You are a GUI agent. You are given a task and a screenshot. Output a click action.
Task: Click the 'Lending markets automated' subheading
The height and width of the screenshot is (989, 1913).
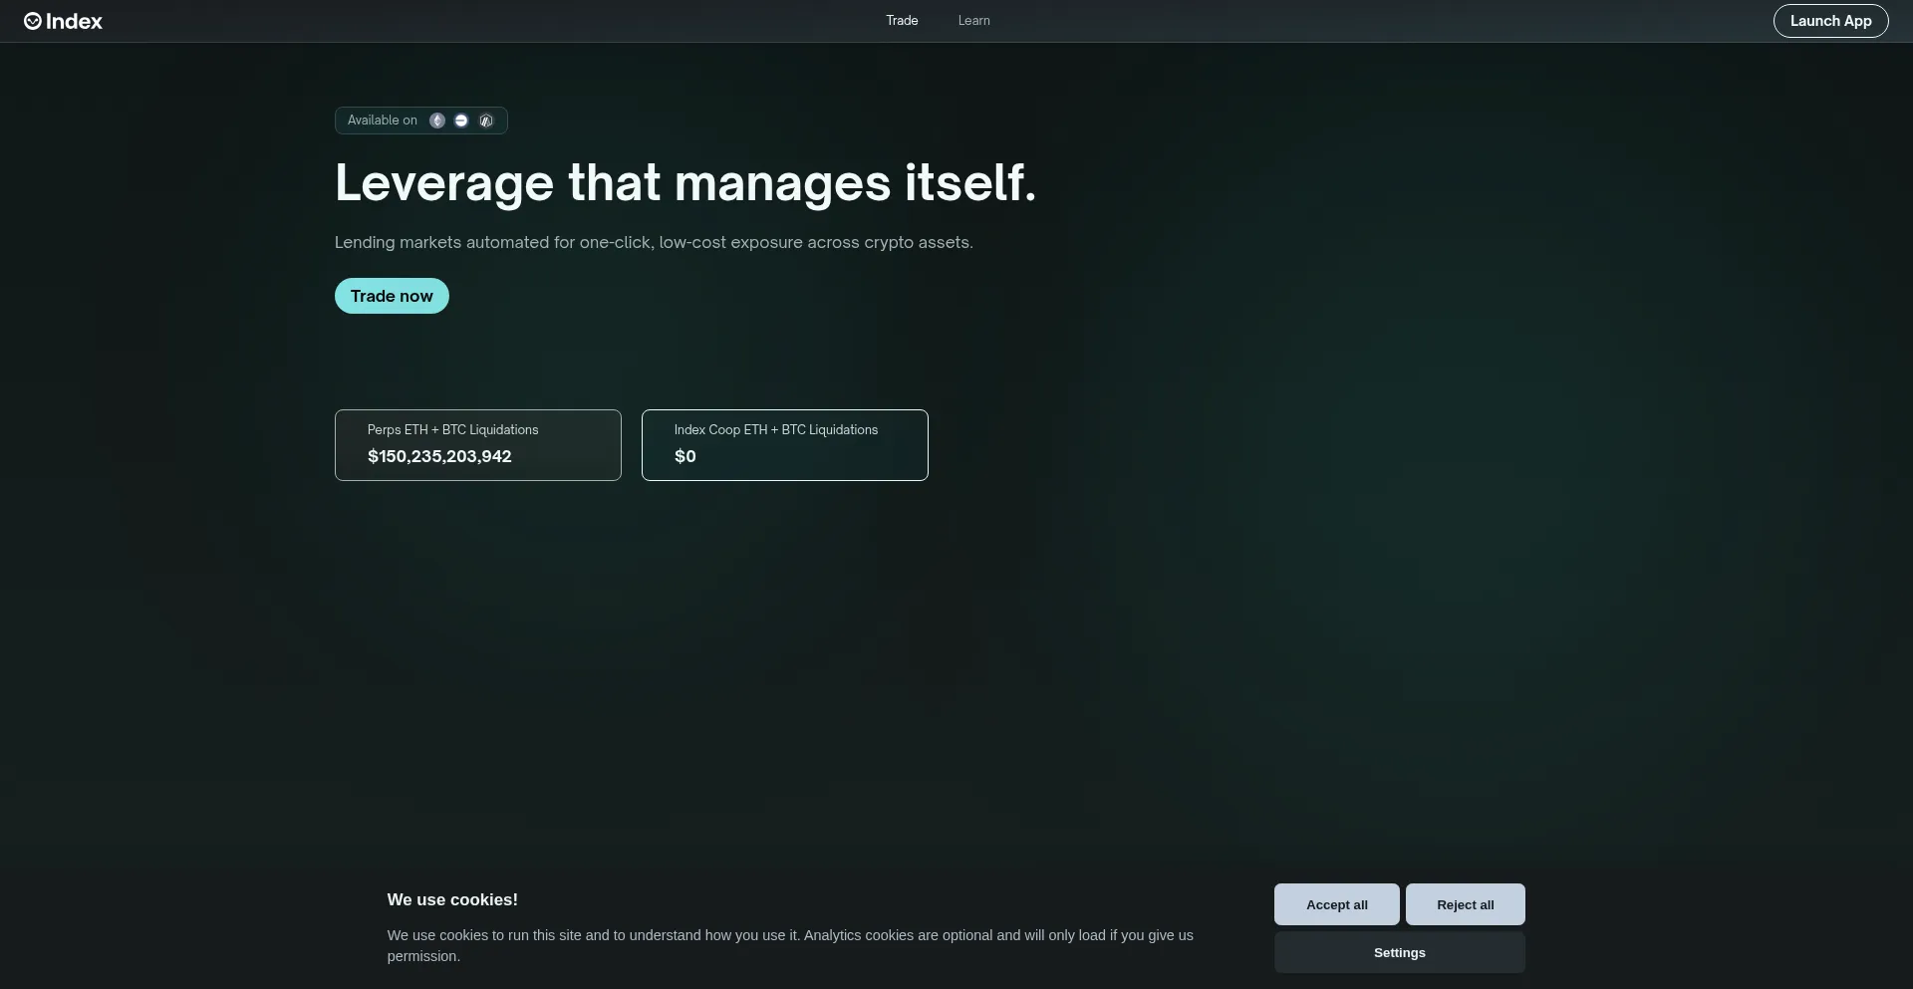[x=654, y=242]
